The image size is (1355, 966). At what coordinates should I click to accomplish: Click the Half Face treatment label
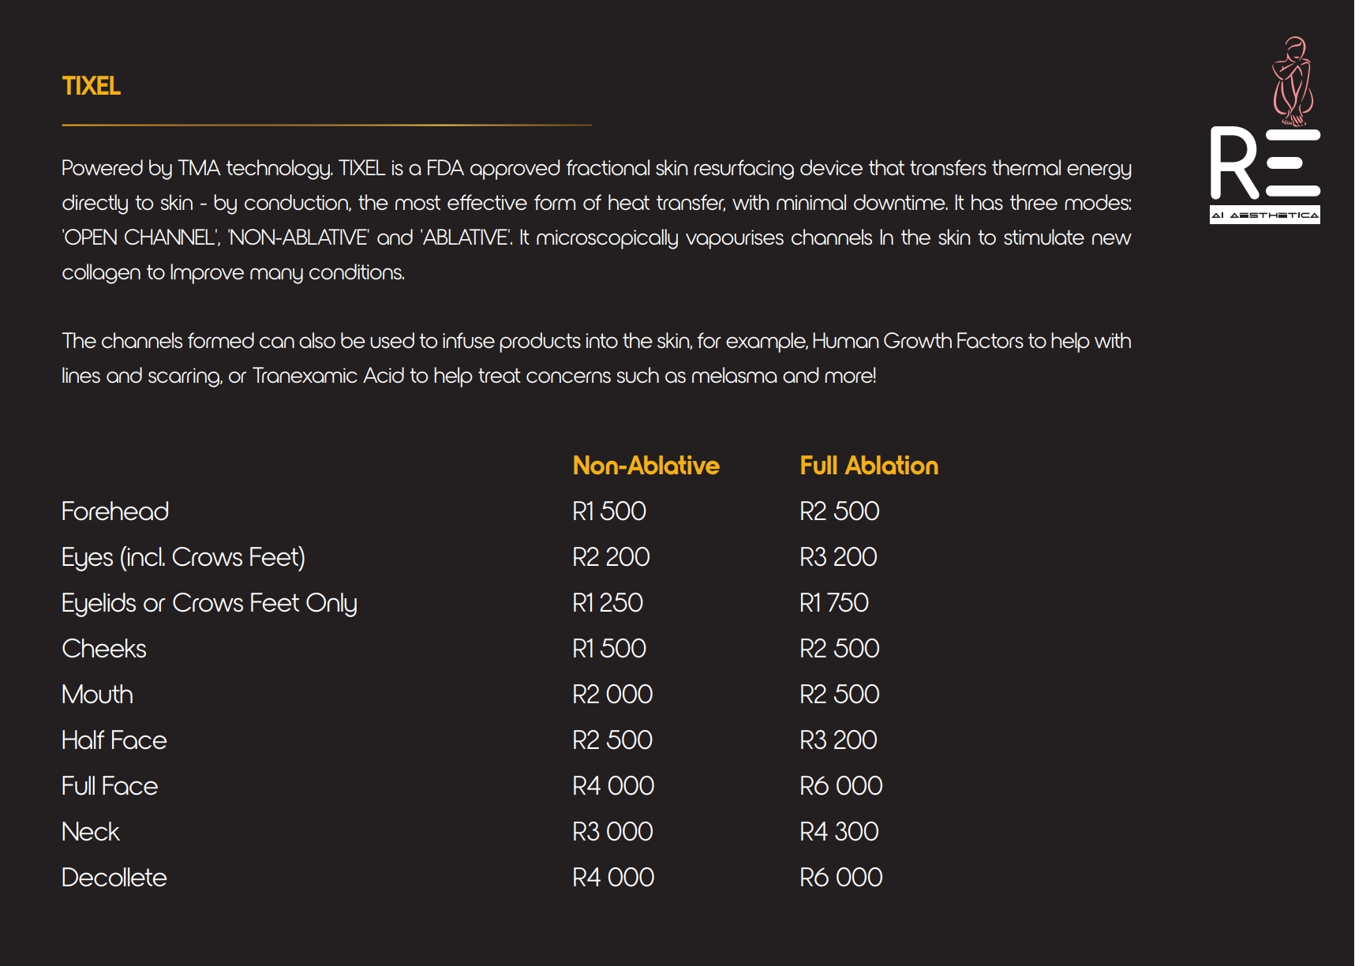(x=114, y=740)
